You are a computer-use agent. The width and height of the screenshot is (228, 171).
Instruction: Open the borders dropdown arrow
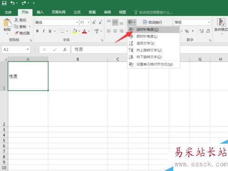[x=67, y=31]
